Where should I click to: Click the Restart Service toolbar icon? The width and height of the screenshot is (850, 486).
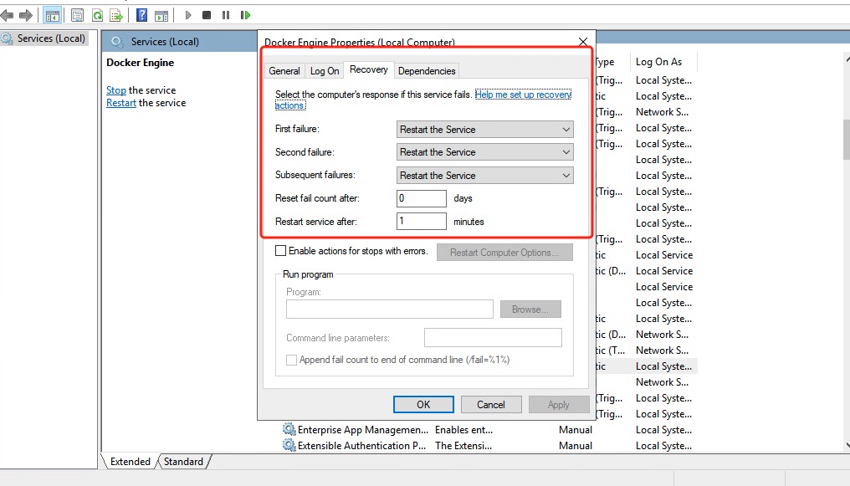click(x=245, y=15)
